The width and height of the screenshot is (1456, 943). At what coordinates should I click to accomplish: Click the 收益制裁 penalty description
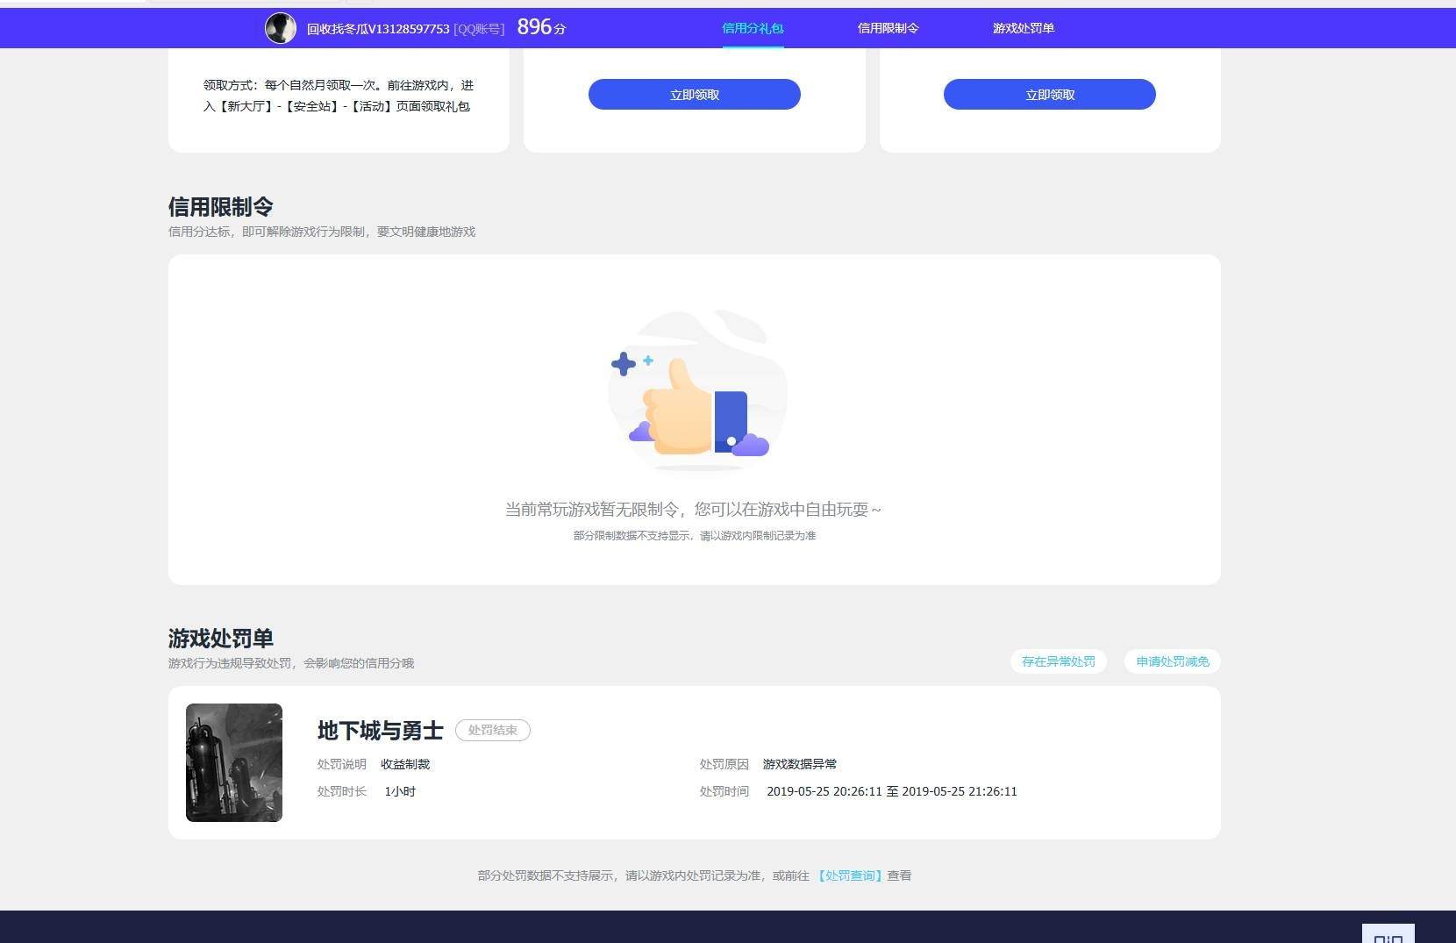point(405,764)
